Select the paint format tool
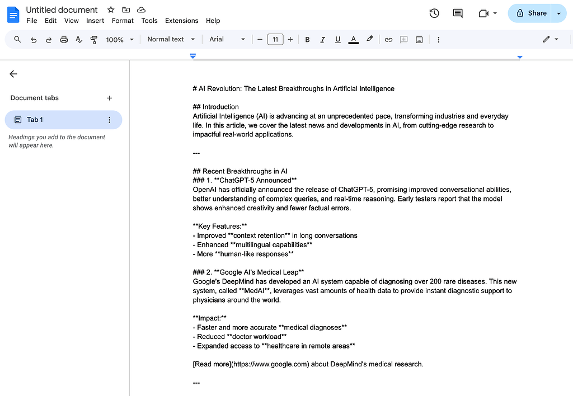 coord(94,39)
